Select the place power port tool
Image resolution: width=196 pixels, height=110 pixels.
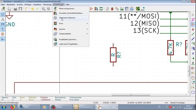193,29
